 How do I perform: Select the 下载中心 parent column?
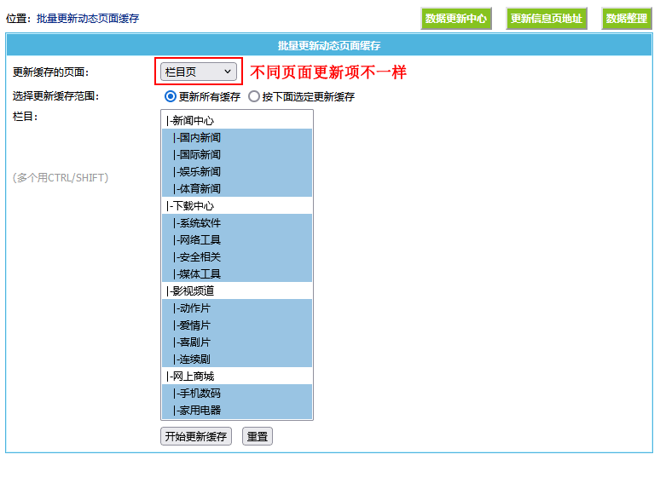tap(191, 206)
